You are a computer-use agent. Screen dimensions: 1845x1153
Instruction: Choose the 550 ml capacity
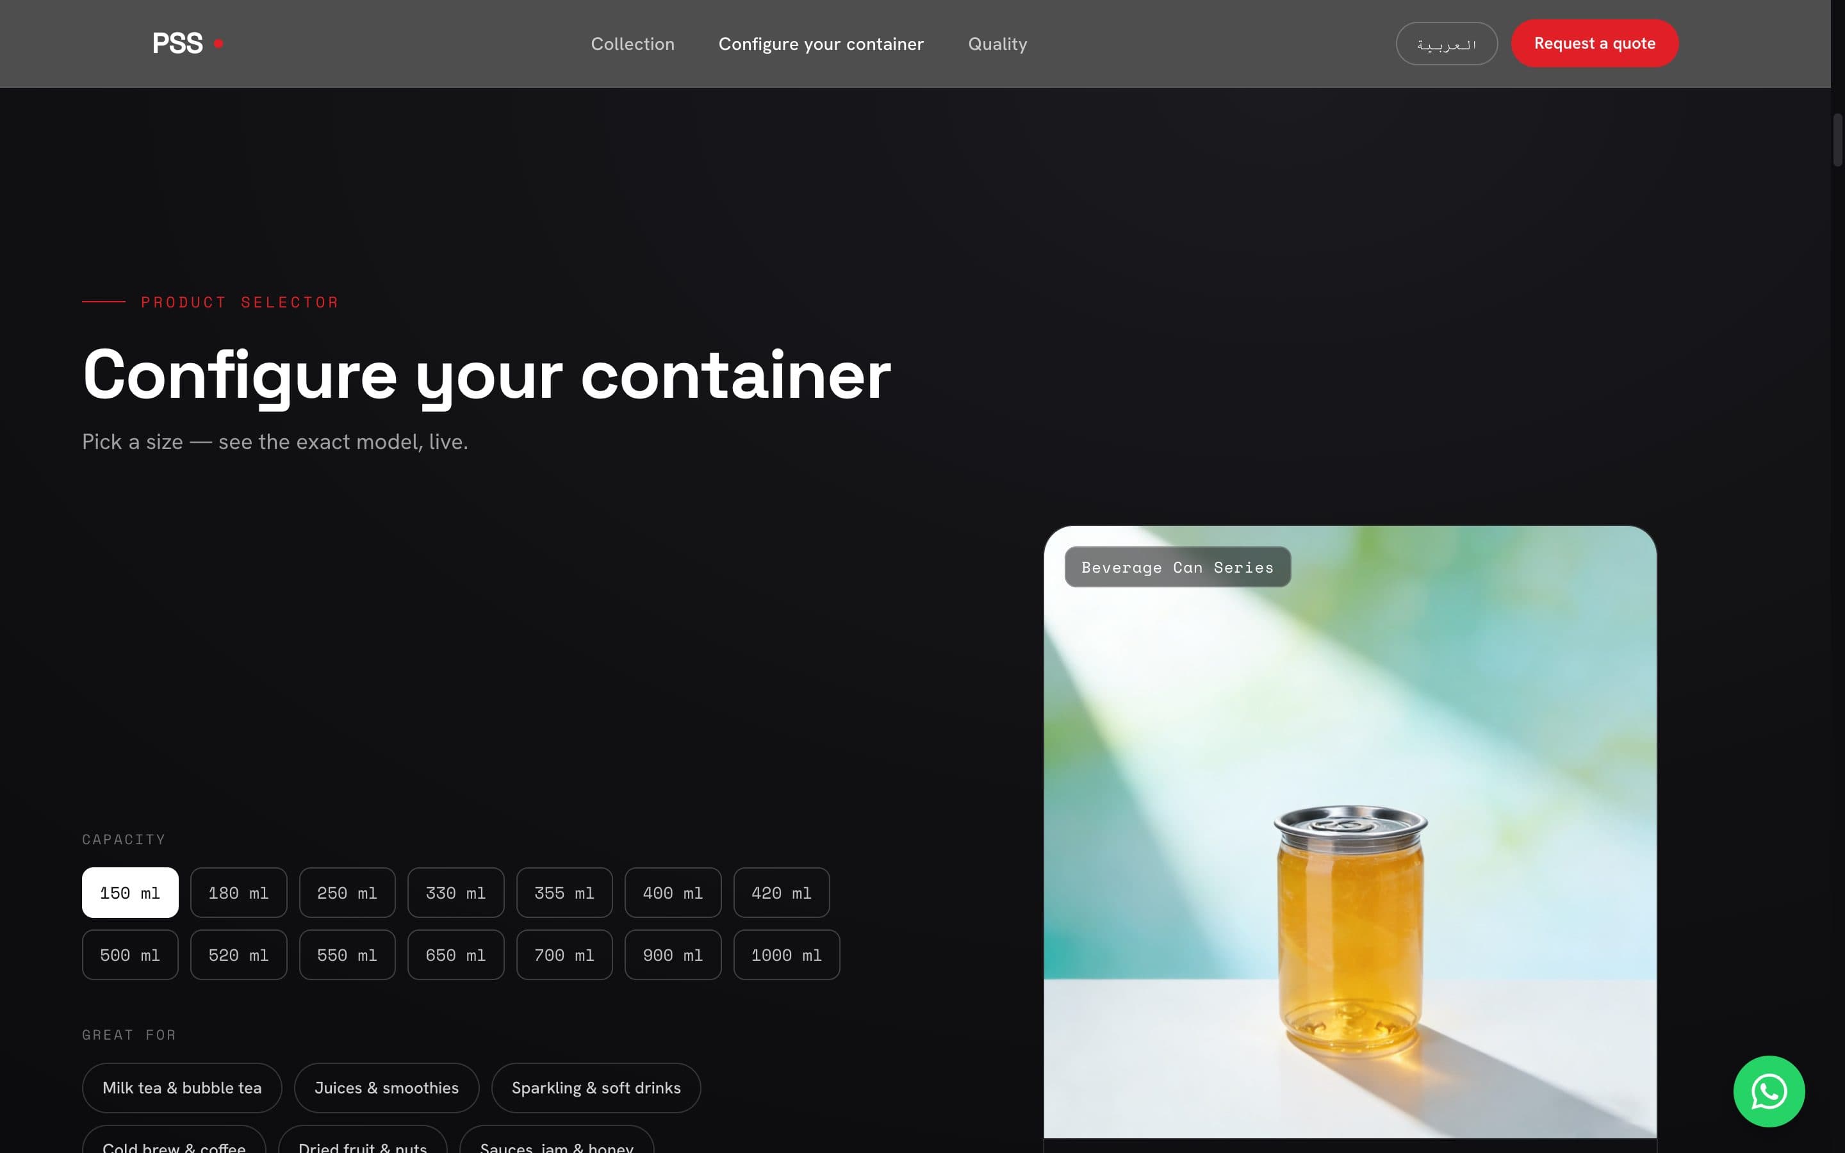coord(347,954)
